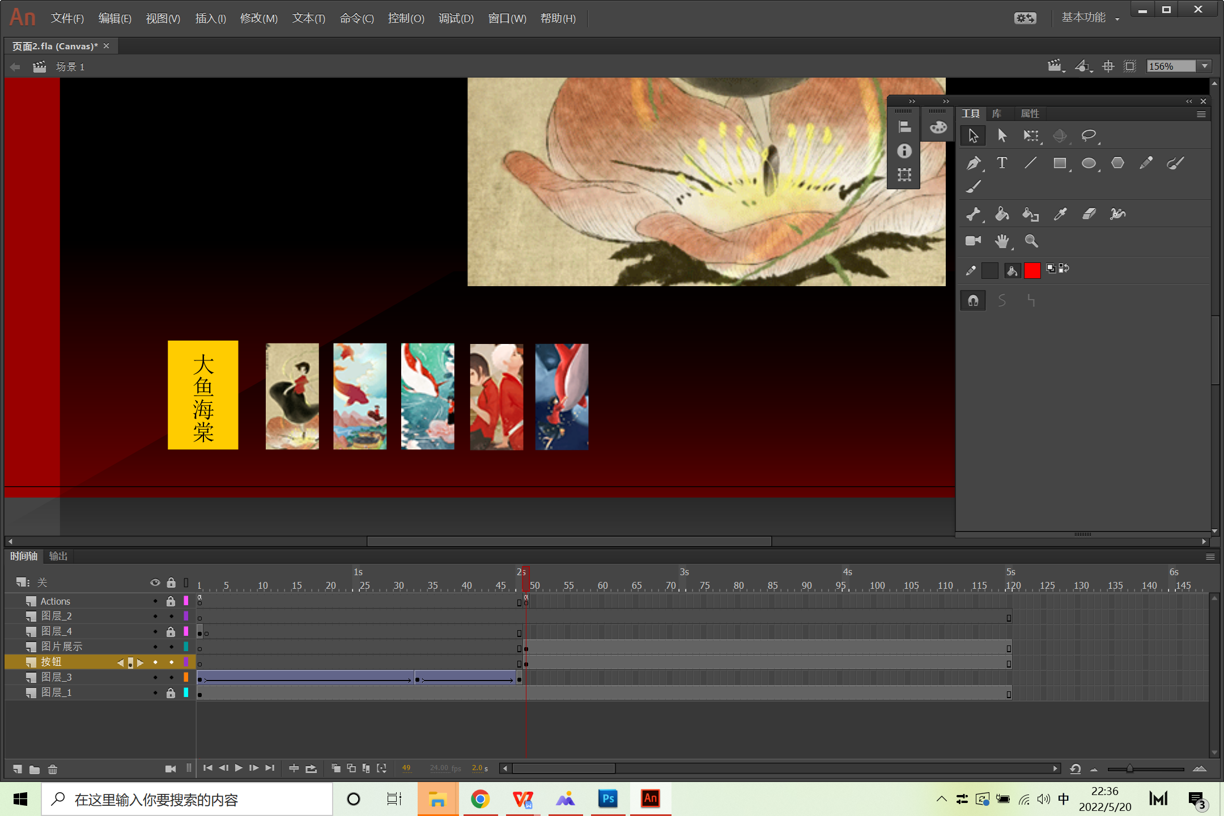Viewport: 1224px width, 816px height.
Task: Pick the Rectangle tool
Action: pyautogui.click(x=1060, y=163)
